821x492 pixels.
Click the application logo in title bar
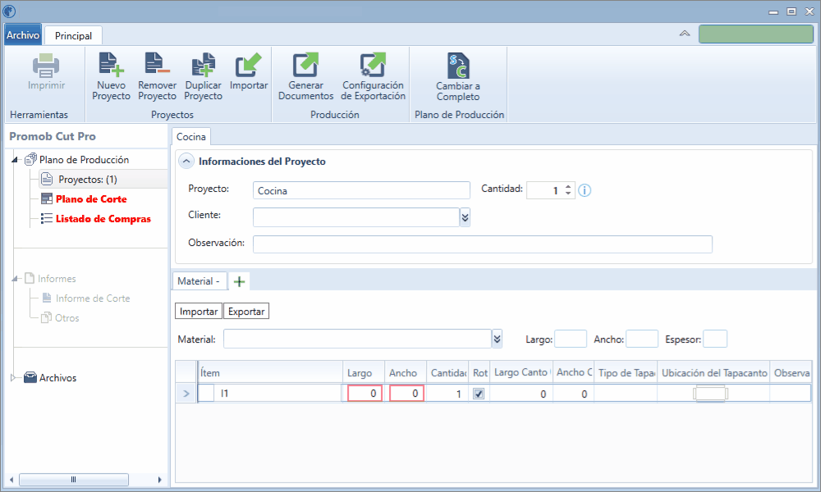tap(9, 11)
